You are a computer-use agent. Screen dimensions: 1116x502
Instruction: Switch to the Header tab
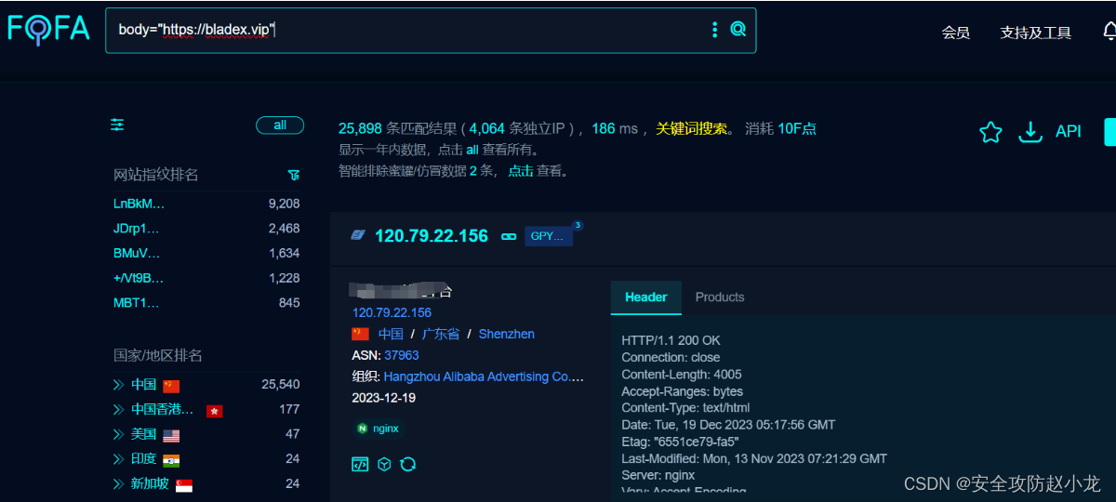(646, 297)
